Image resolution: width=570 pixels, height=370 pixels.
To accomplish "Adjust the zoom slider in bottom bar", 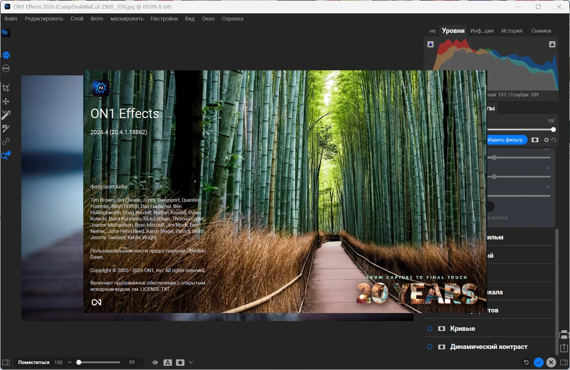I will coord(99,362).
